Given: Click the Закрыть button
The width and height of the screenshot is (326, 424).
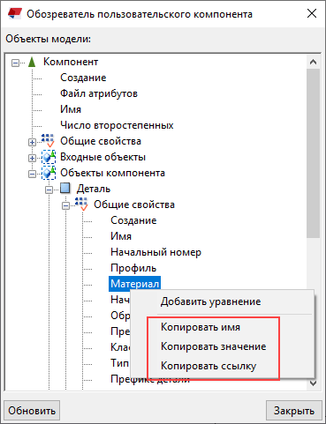Looking at the screenshot, I should coord(294,411).
